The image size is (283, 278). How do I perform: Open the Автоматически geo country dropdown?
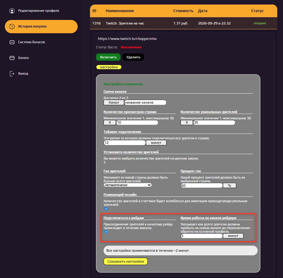point(127,185)
